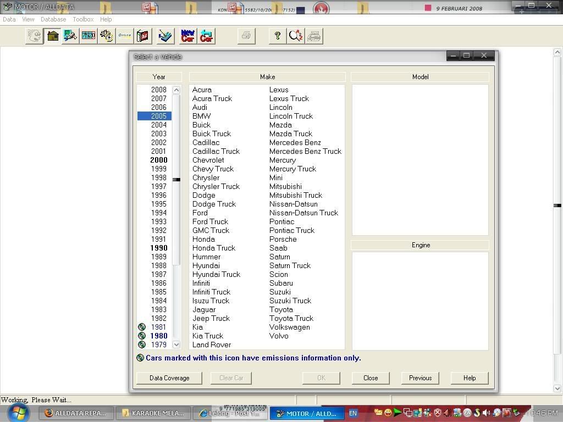
Task: Select Land Rover in Make list
Action: click(x=212, y=345)
